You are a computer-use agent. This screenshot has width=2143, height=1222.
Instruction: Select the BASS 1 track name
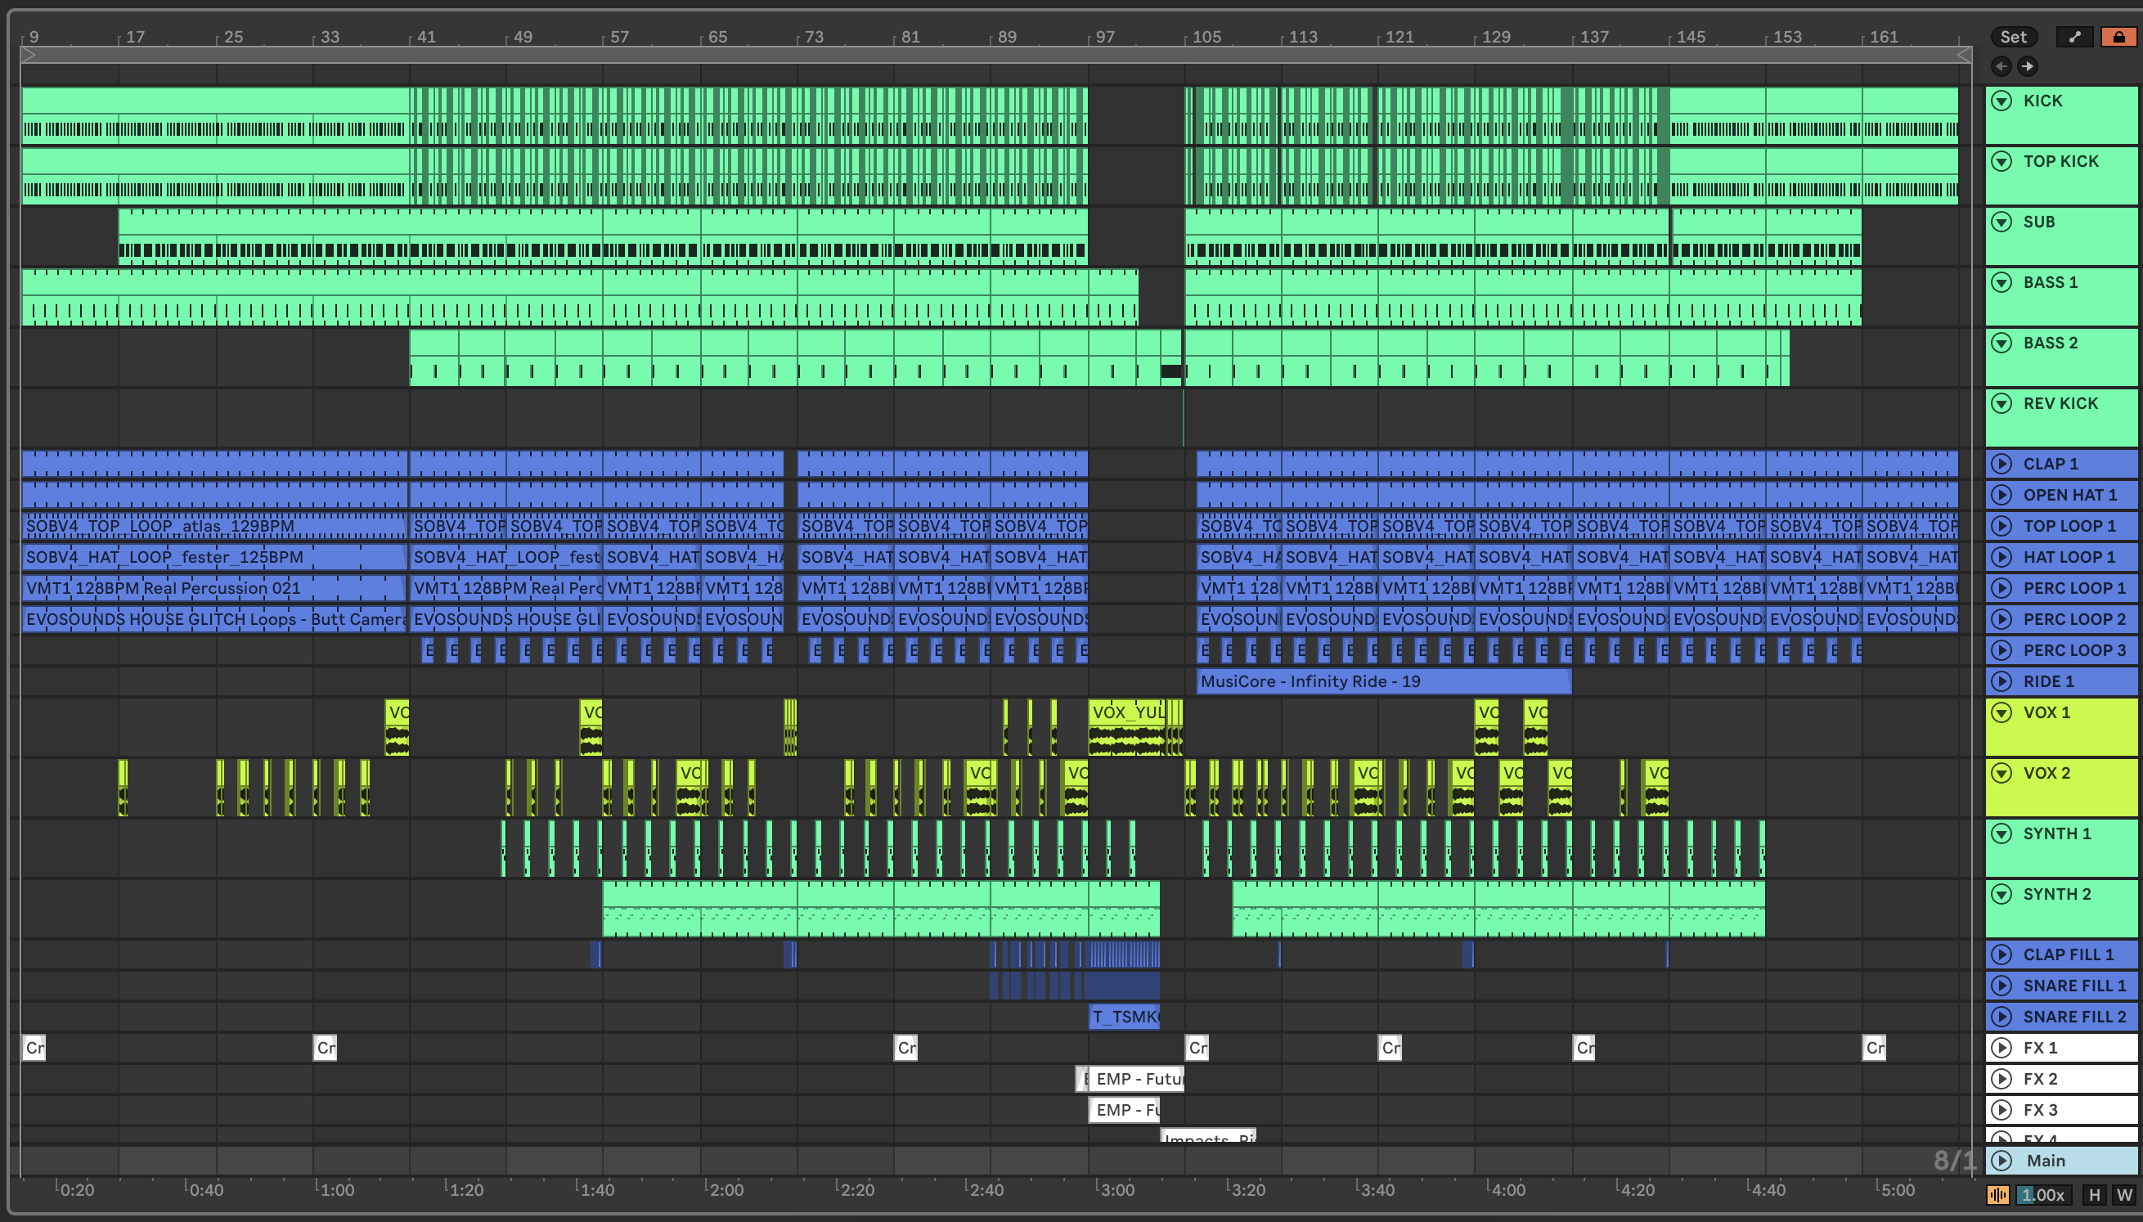[x=2050, y=282]
